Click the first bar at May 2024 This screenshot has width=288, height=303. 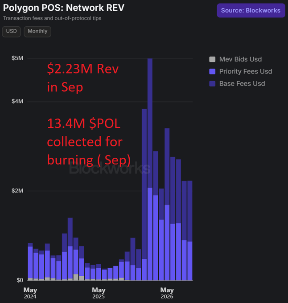(30, 262)
